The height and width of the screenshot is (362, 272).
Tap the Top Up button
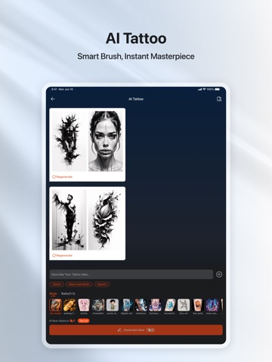(84, 321)
